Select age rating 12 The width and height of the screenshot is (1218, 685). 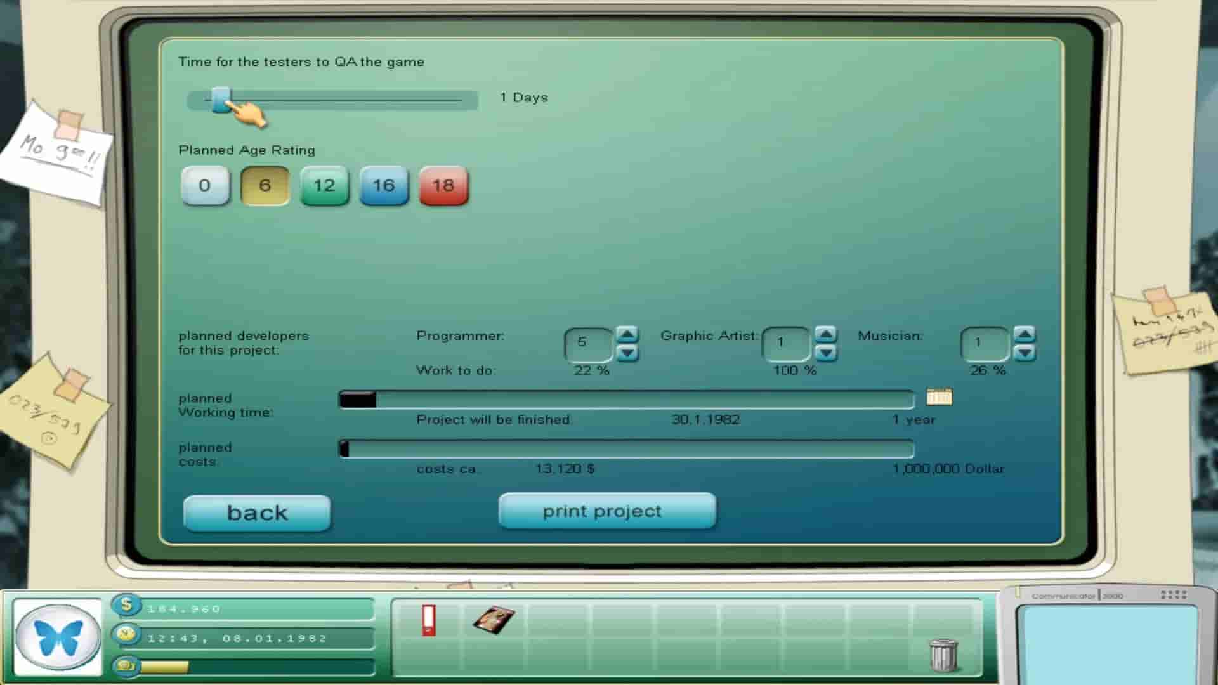pyautogui.click(x=324, y=186)
